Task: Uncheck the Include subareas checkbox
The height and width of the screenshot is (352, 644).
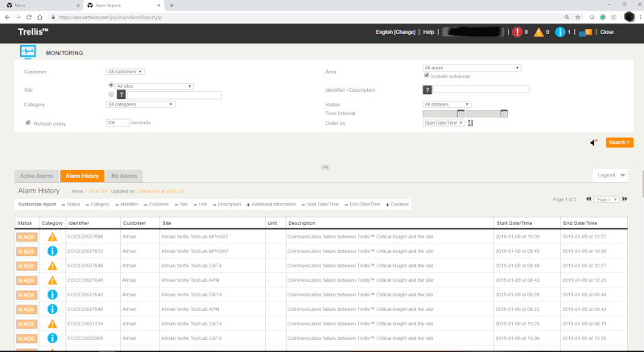Action: point(427,76)
